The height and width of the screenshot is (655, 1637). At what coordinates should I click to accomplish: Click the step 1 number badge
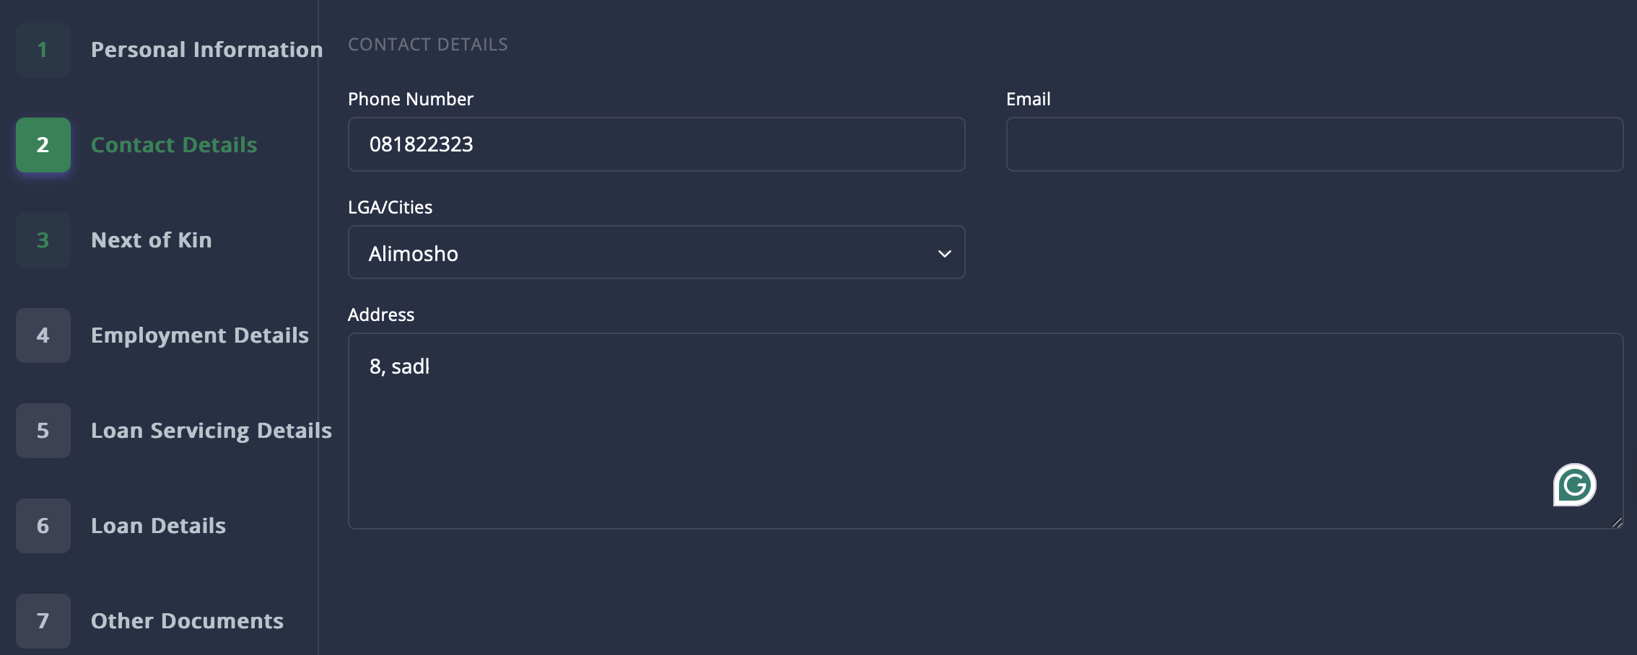[x=43, y=50]
